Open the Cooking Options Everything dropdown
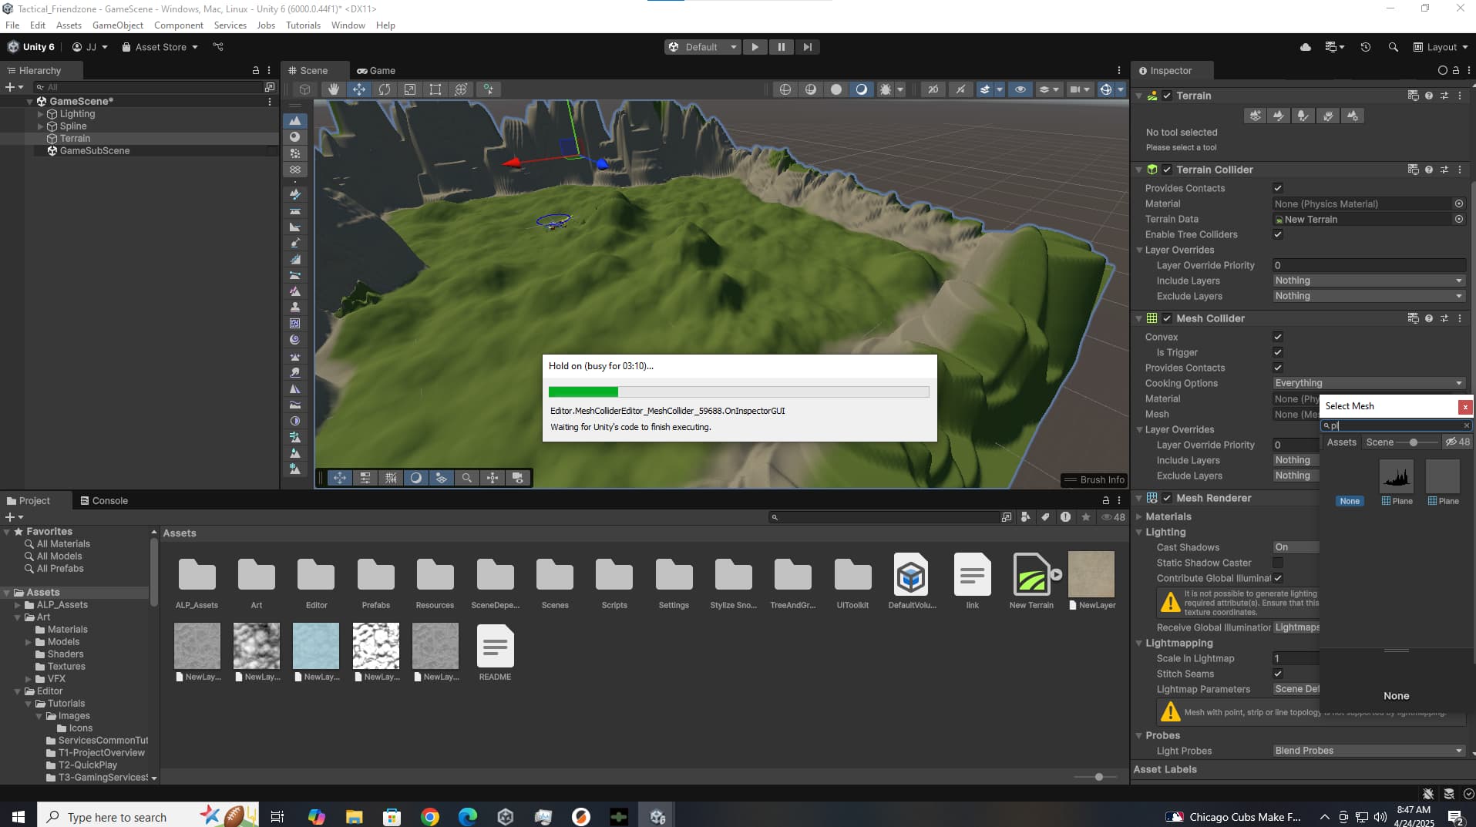 coord(1367,383)
